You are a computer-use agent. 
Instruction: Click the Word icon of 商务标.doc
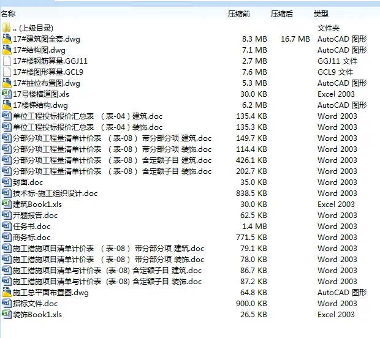coord(7,238)
